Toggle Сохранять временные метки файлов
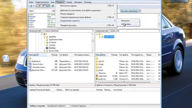The width and height of the screenshot is (192, 108). [86, 17]
